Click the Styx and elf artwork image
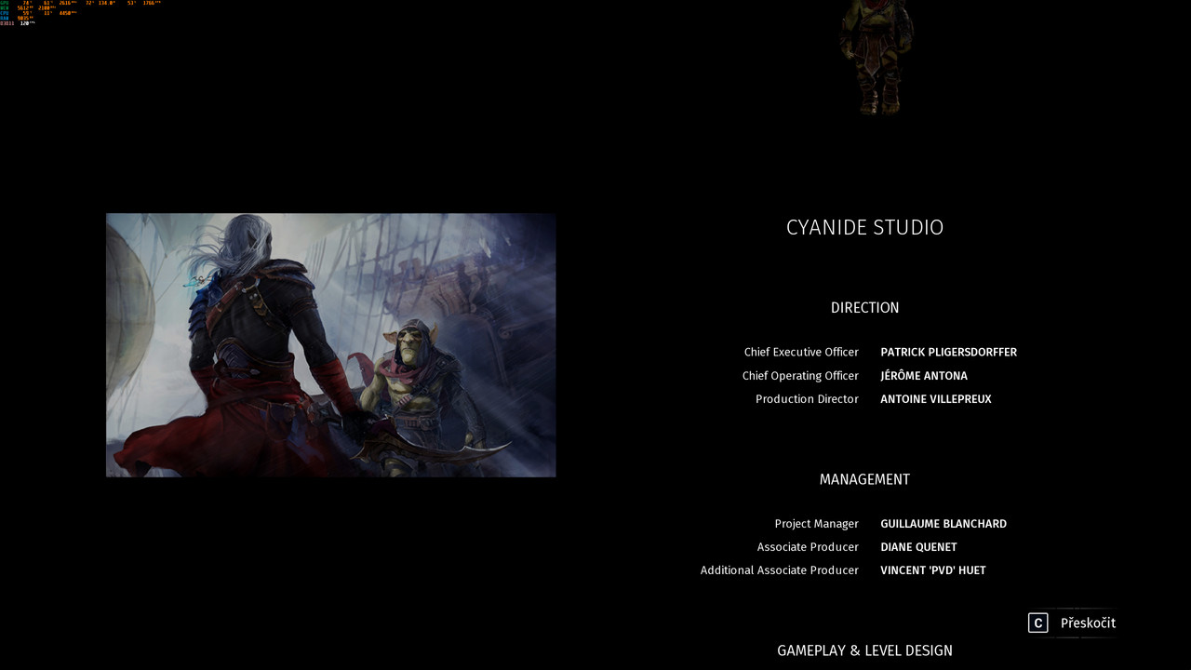Image resolution: width=1191 pixels, height=670 pixels. [331, 345]
